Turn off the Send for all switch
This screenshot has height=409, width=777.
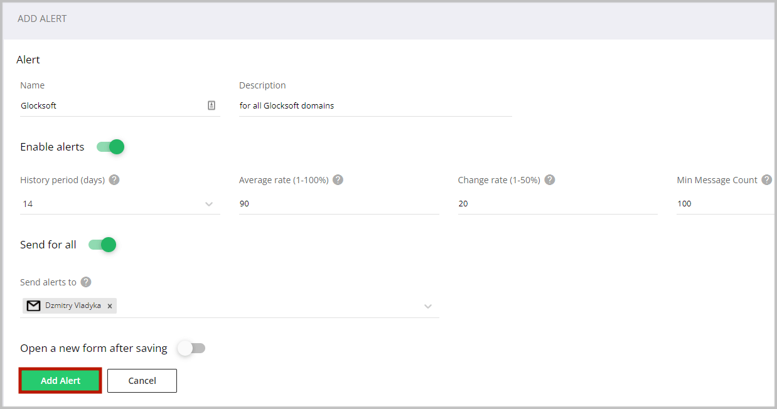103,245
